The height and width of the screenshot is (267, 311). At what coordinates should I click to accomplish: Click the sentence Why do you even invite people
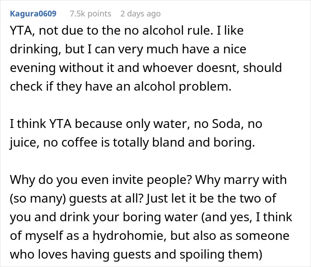[x=101, y=180]
